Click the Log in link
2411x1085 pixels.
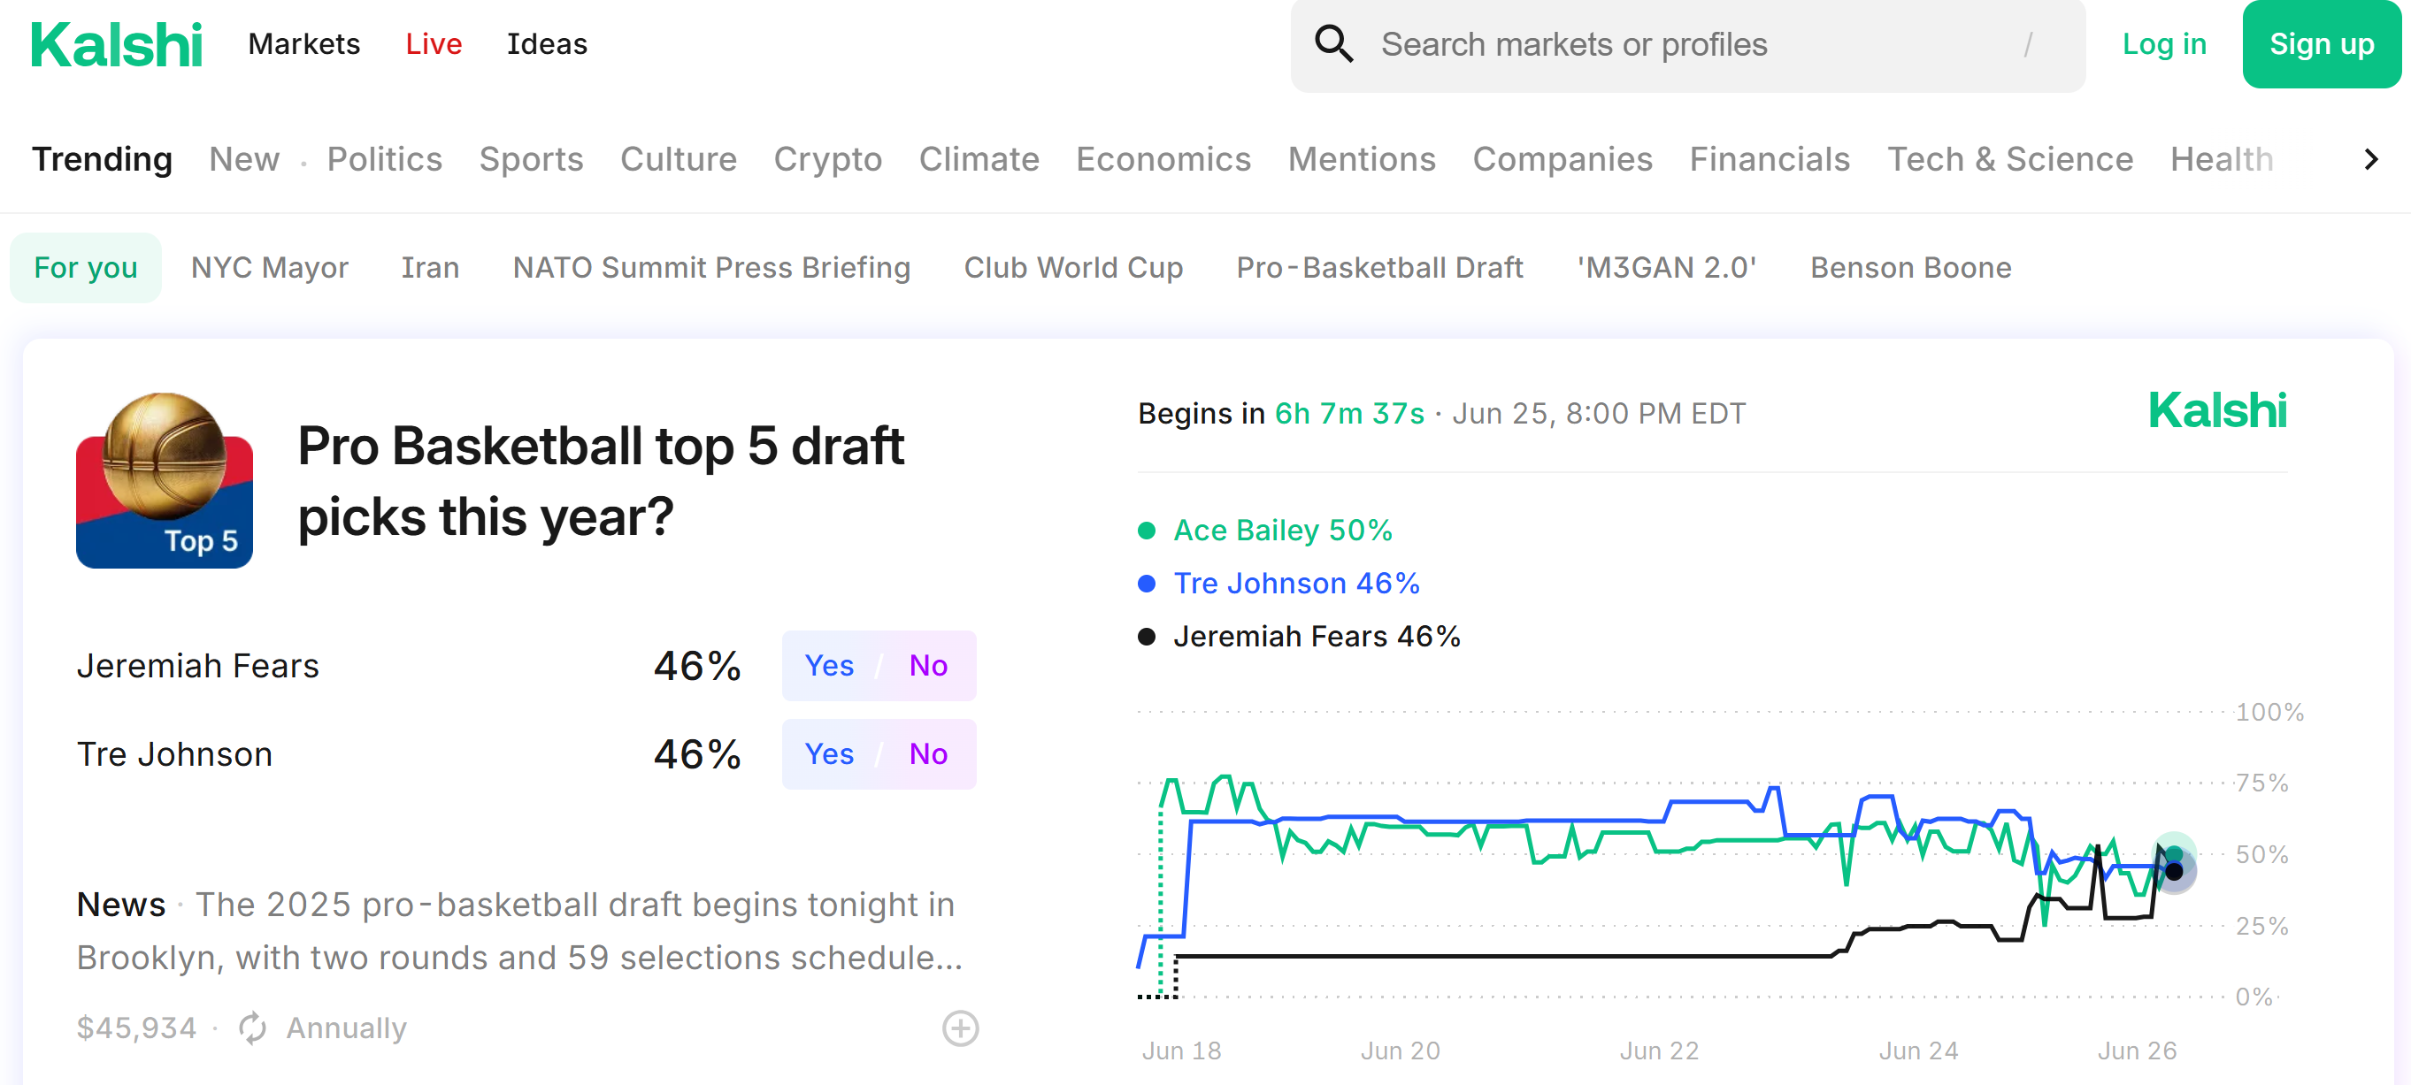tap(2164, 44)
